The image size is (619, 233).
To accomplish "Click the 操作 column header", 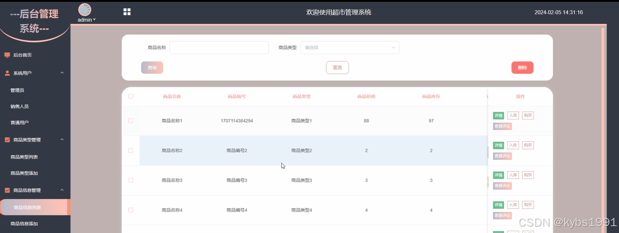I will pyautogui.click(x=520, y=96).
